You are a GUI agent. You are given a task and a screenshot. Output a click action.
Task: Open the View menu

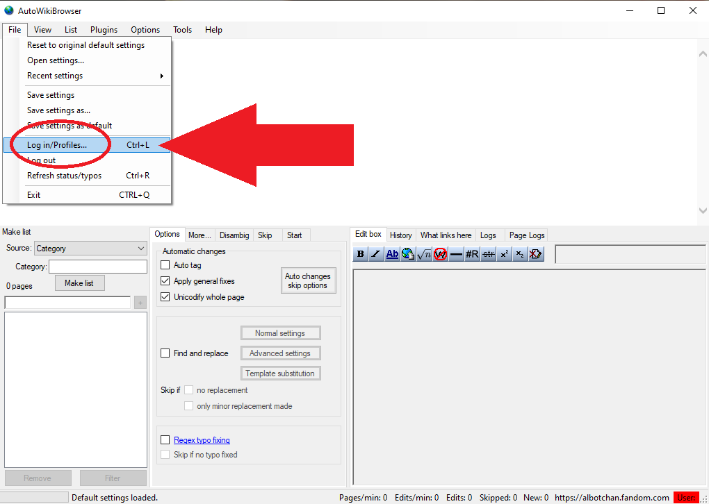click(42, 30)
